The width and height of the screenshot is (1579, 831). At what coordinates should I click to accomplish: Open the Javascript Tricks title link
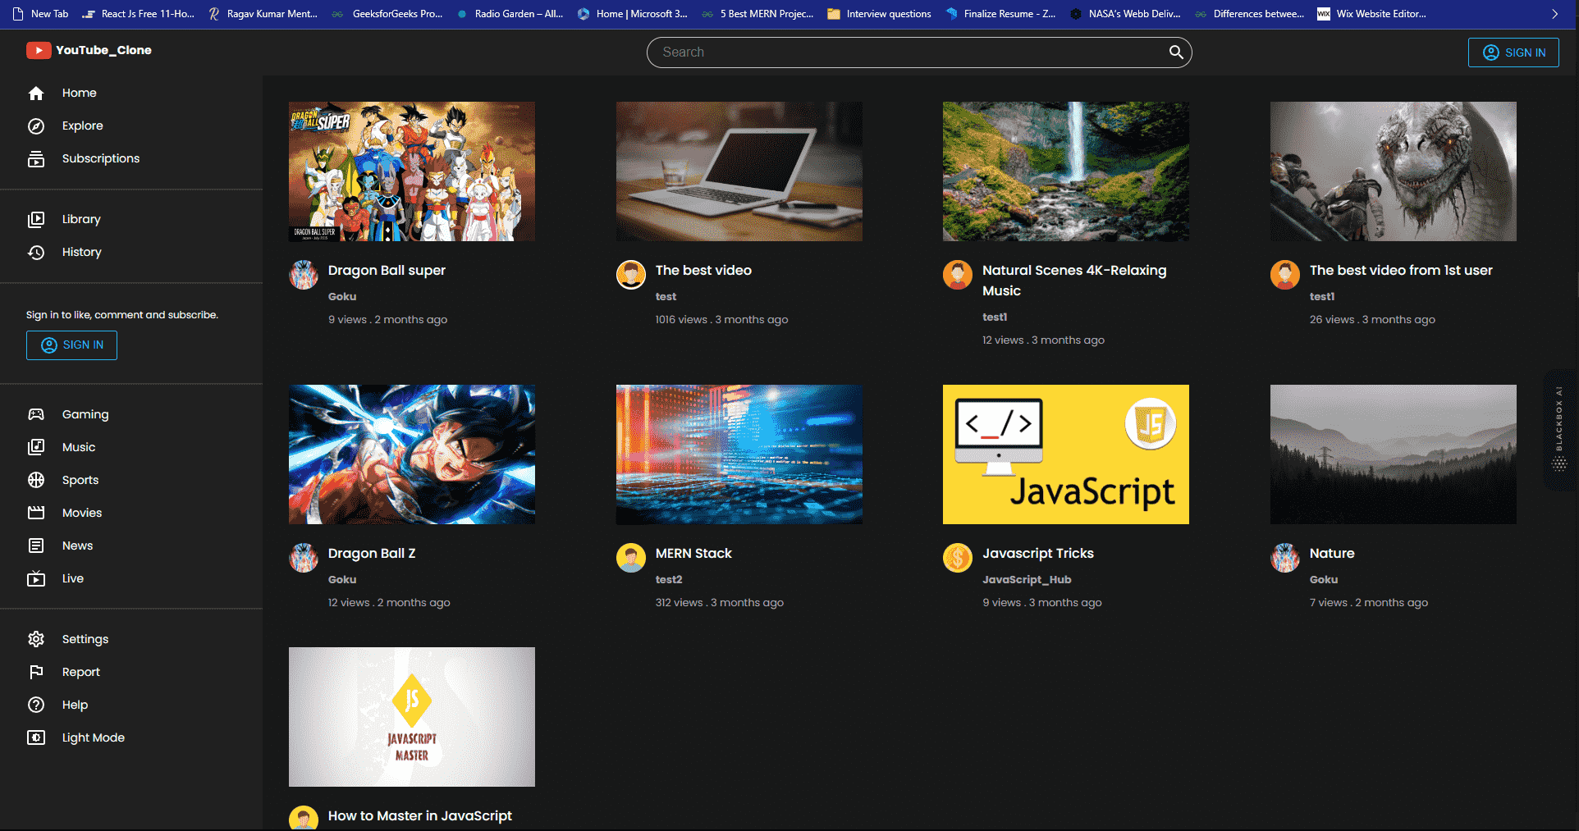pyautogui.click(x=1038, y=553)
